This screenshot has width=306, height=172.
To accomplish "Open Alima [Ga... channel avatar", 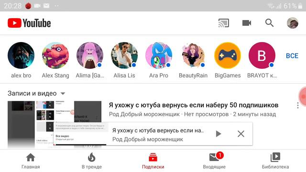I will pos(90,55).
